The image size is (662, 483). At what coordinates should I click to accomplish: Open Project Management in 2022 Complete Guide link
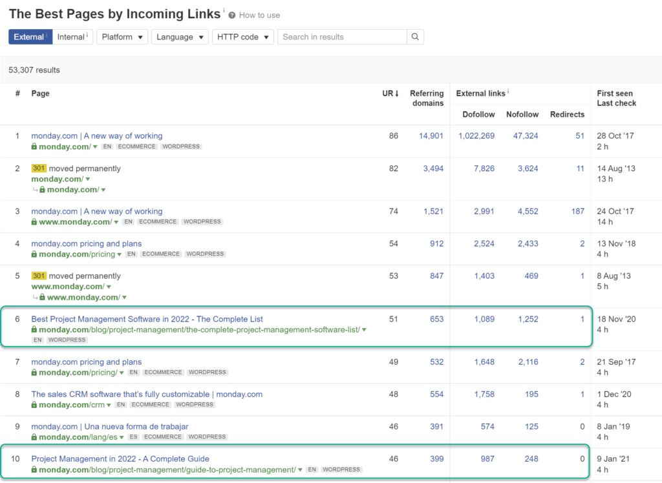pos(120,458)
